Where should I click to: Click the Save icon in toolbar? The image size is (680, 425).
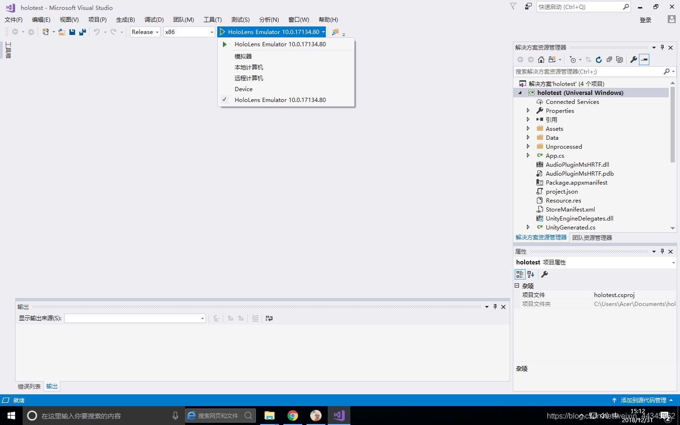coord(72,32)
